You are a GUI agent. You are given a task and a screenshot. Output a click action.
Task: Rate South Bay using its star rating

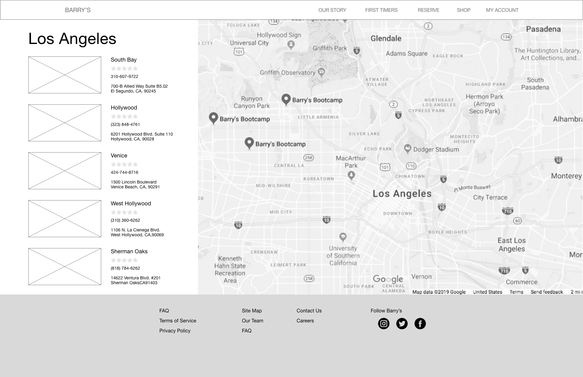[x=124, y=69]
